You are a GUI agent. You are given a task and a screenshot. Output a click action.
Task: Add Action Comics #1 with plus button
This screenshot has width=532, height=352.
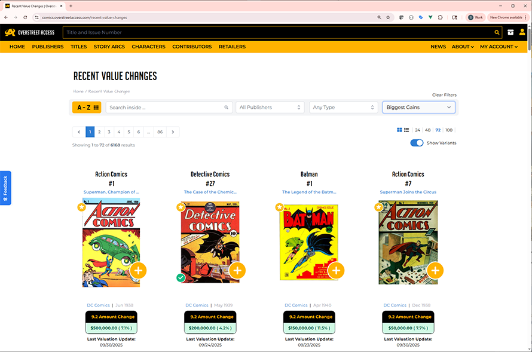pyautogui.click(x=138, y=270)
